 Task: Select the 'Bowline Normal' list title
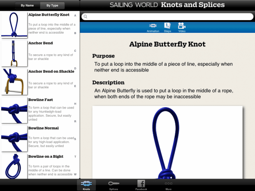tap(44, 128)
